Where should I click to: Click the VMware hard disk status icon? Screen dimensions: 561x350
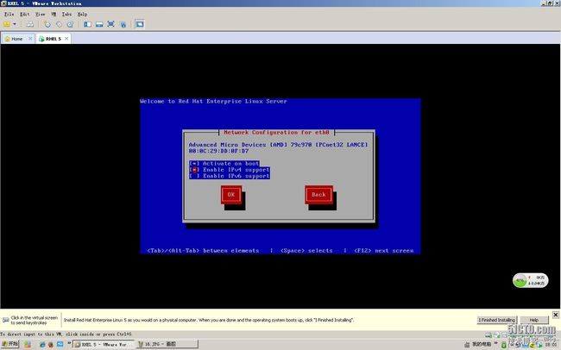pos(489,335)
